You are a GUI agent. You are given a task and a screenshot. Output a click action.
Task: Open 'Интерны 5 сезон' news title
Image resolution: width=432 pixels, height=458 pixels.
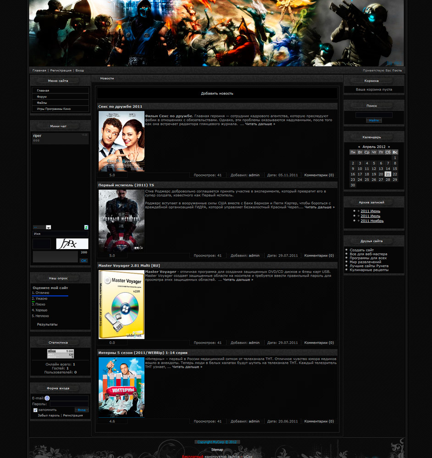[143, 353]
